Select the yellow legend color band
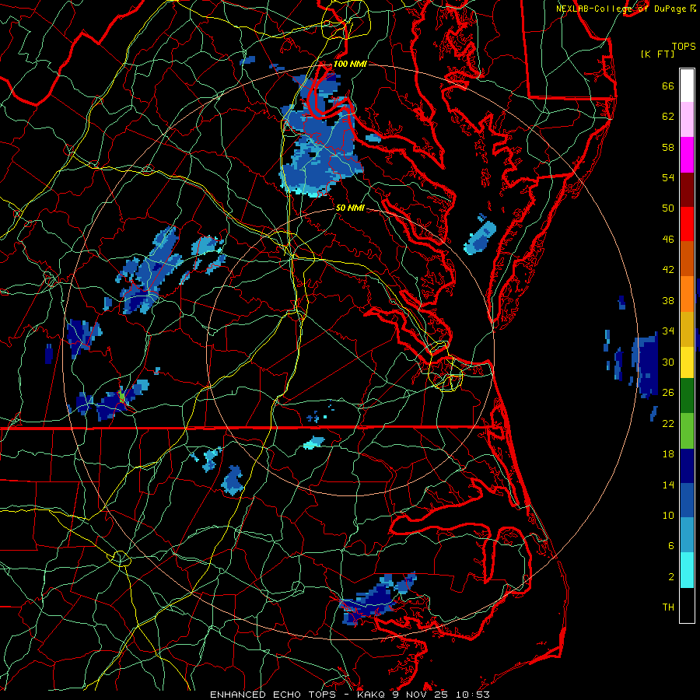 (687, 362)
